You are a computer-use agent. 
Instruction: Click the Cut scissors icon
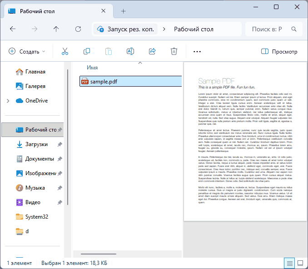[x=65, y=52]
